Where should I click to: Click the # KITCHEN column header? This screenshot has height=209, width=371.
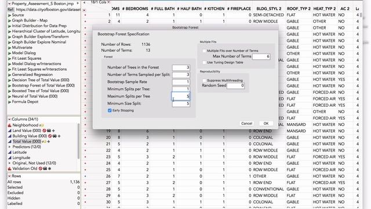tap(214, 9)
